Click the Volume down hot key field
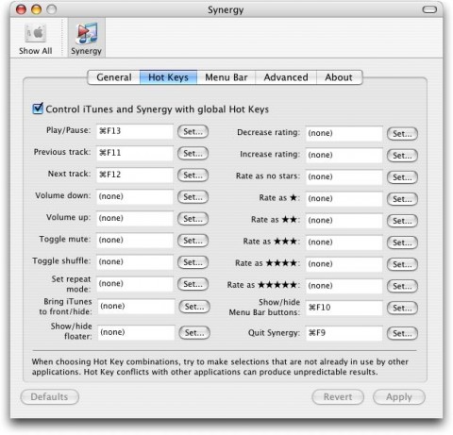 click(135, 196)
